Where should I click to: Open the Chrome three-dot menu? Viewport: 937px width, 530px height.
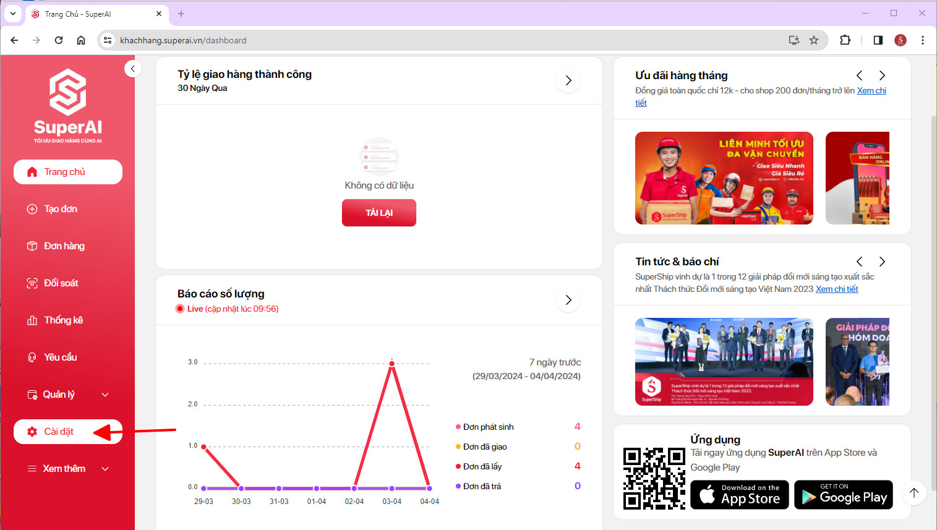click(923, 40)
